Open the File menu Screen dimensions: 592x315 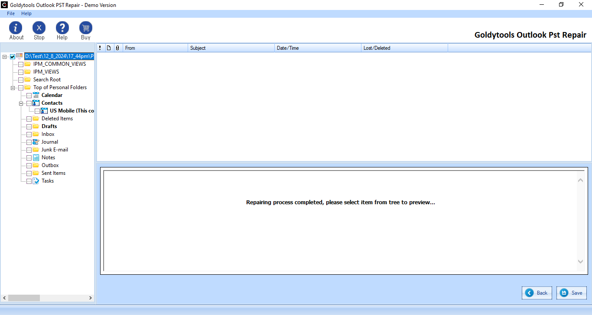tap(11, 13)
